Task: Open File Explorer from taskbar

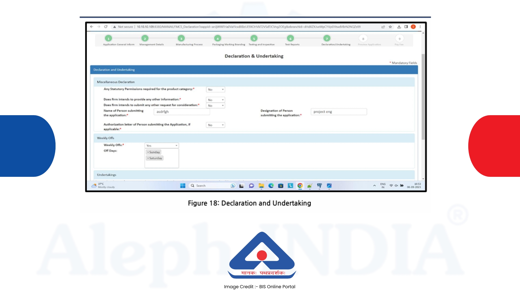Action: pos(261,185)
